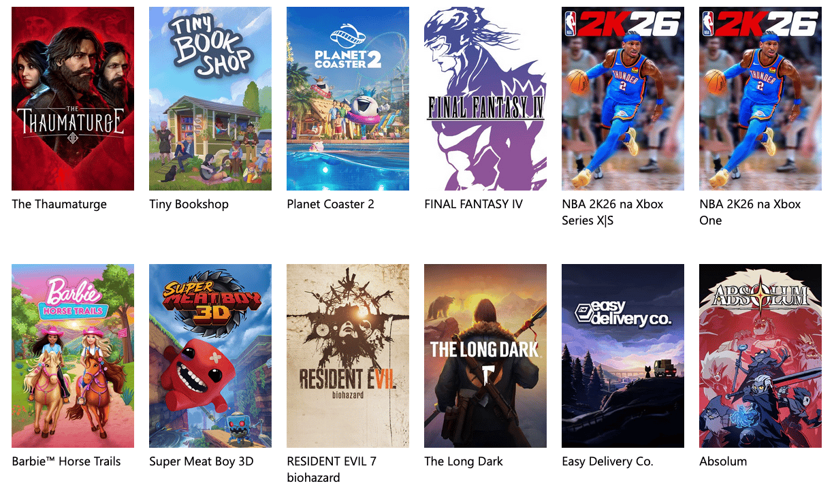The image size is (834, 492).
Task: Choose The Long Dark cover image
Action: coord(485,356)
